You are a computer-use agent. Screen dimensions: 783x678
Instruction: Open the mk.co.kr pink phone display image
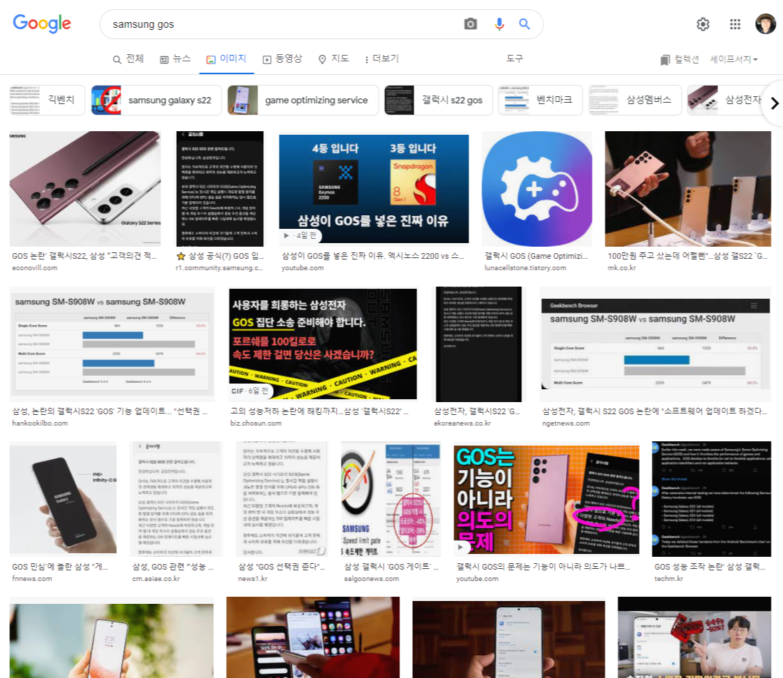pyautogui.click(x=687, y=189)
